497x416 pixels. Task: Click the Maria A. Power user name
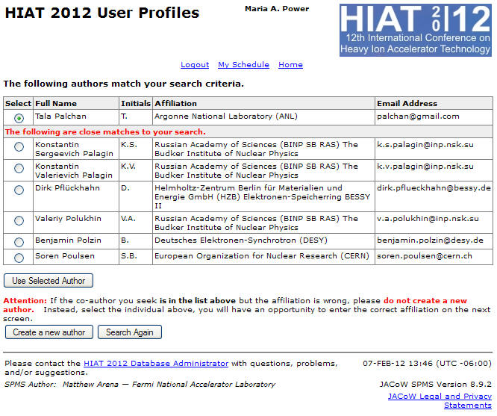pos(277,9)
